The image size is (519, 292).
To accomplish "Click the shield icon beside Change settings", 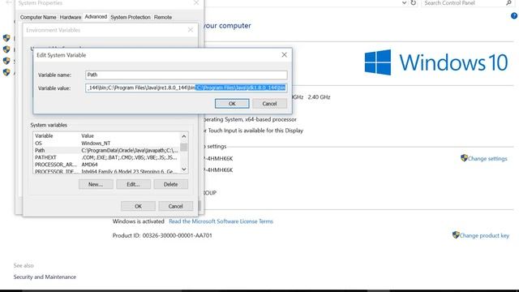I will pyautogui.click(x=464, y=158).
